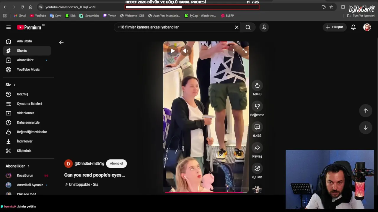The width and height of the screenshot is (378, 212).
Task: Click the browser back arrow
Action: tap(5, 7)
